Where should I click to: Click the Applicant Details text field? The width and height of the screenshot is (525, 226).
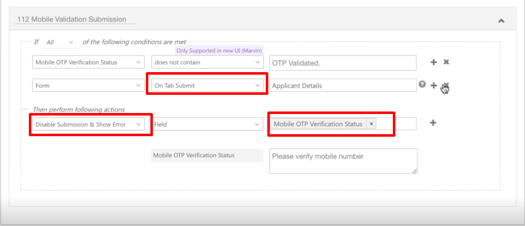(343, 86)
